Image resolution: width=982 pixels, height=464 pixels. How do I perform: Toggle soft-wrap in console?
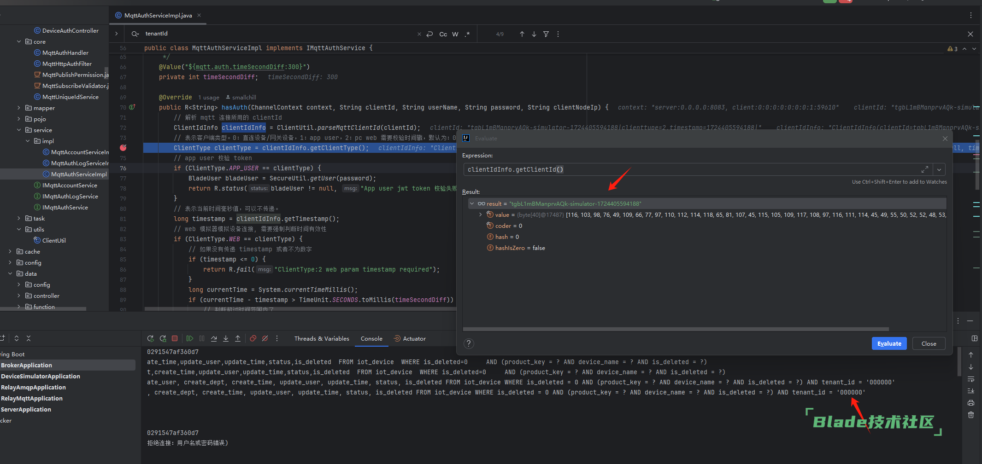(971, 379)
